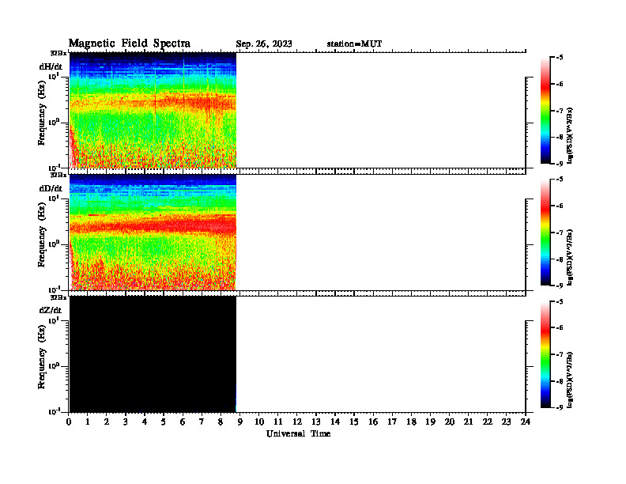Click hour tick label 4 on time axis
The width and height of the screenshot is (626, 484).
(x=145, y=422)
